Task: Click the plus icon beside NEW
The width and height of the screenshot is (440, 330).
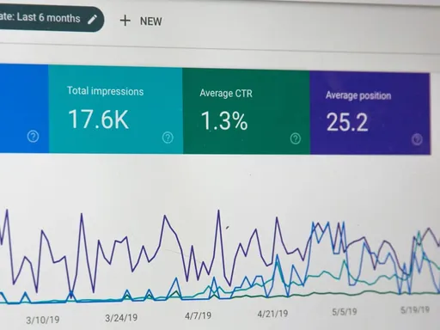Action: [x=125, y=21]
